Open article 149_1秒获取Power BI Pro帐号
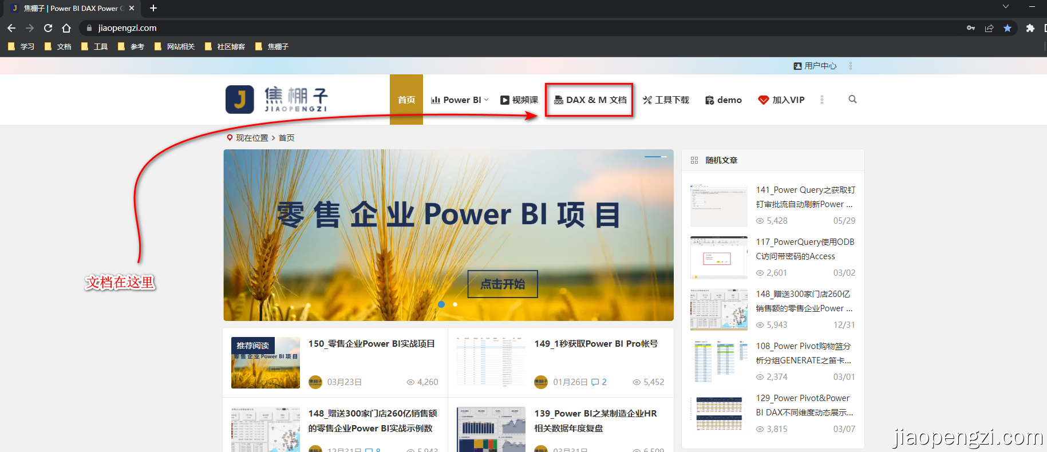Screen dimensions: 1047x452 pyautogui.click(x=596, y=344)
